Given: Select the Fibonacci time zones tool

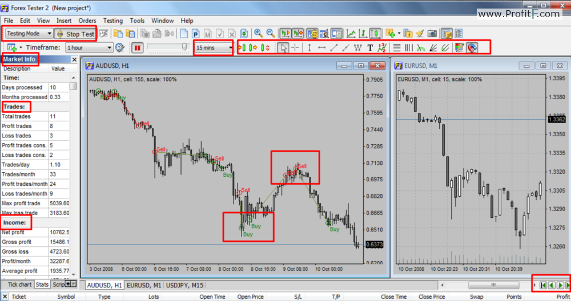Looking at the screenshot, I should tap(409, 48).
